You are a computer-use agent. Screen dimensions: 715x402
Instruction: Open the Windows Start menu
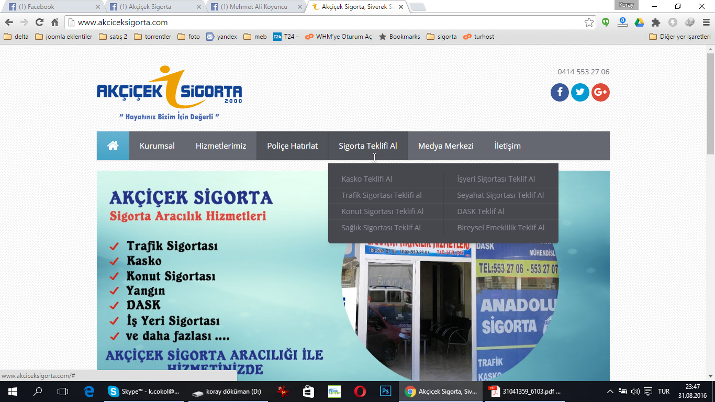coord(12,392)
